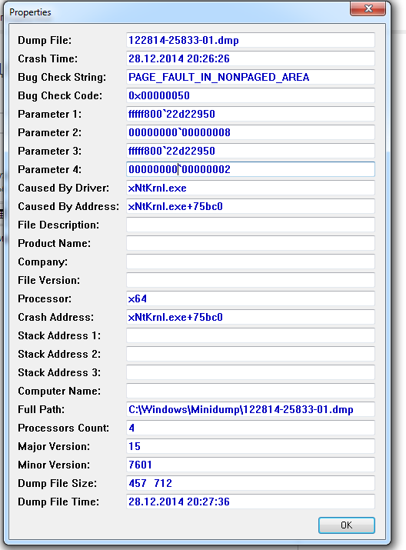This screenshot has height=550, width=406.
Task: Focus the Full Path field
Action: [x=251, y=409]
